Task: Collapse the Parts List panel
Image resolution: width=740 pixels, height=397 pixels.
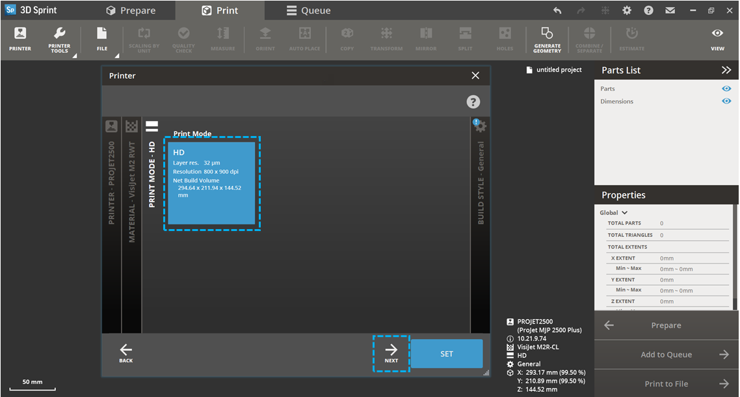Action: point(726,70)
